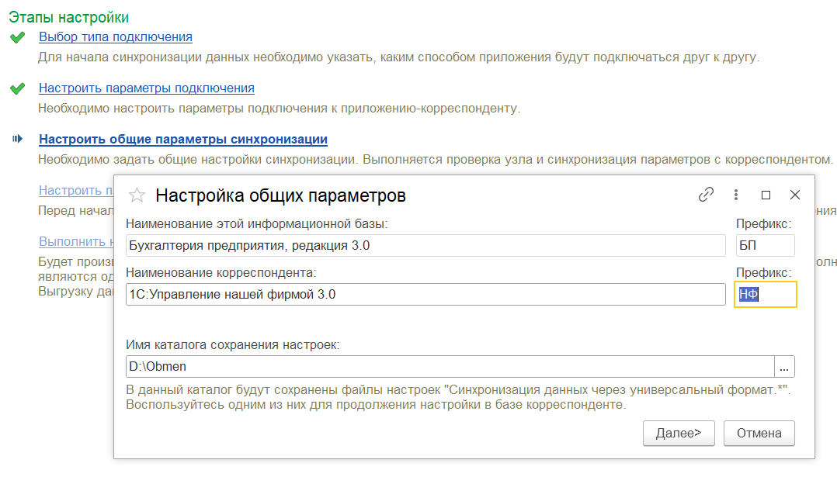Click the partially hidden Настроить п... link
837x477 pixels.
(x=75, y=191)
